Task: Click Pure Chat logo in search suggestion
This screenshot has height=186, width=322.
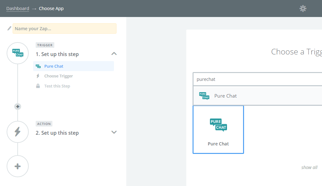Action: click(x=204, y=96)
